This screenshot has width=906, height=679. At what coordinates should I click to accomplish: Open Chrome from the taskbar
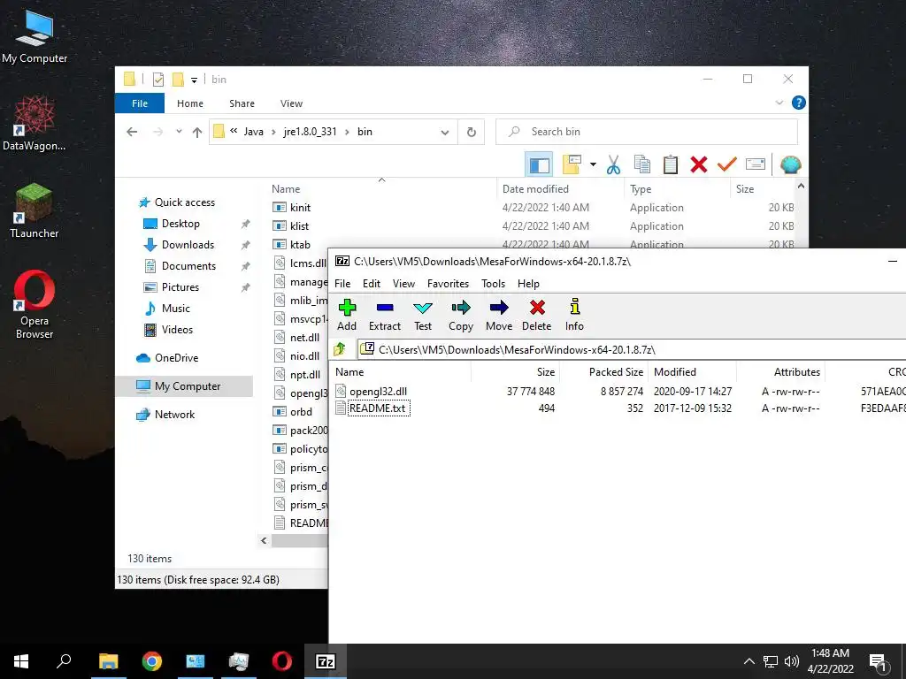point(152,661)
